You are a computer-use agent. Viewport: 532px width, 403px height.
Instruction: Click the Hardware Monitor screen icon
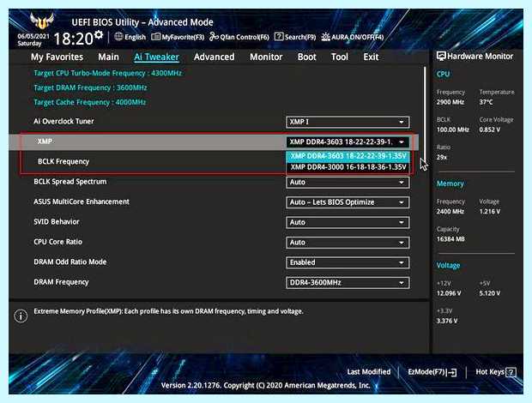click(x=441, y=57)
